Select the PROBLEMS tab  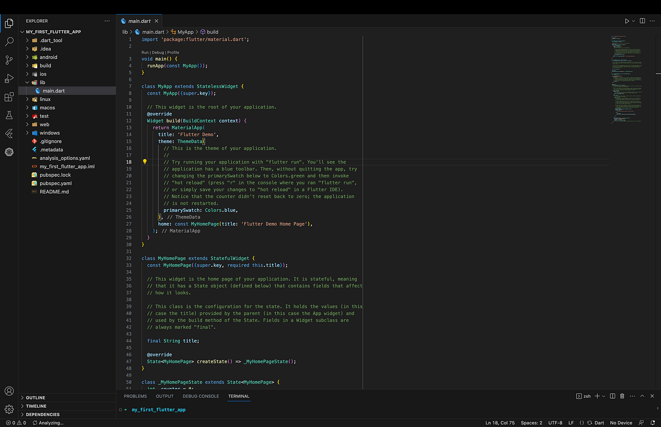click(x=135, y=396)
